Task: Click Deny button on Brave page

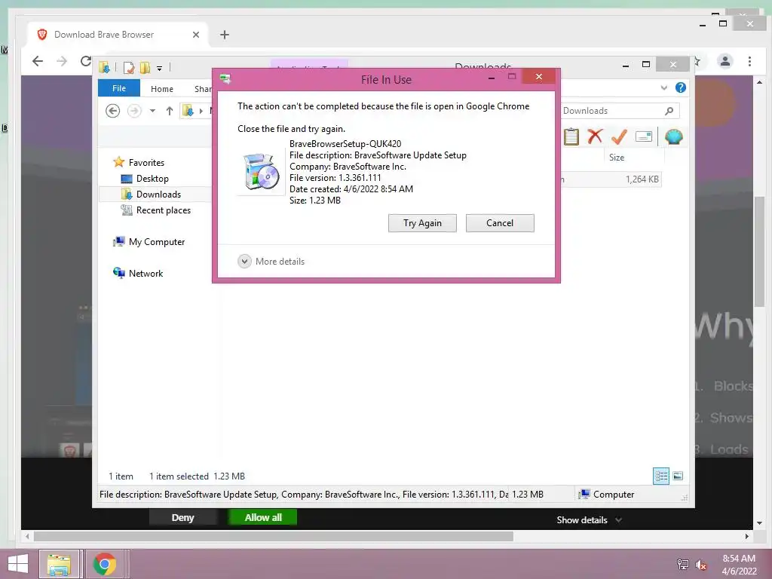Action: click(x=182, y=517)
